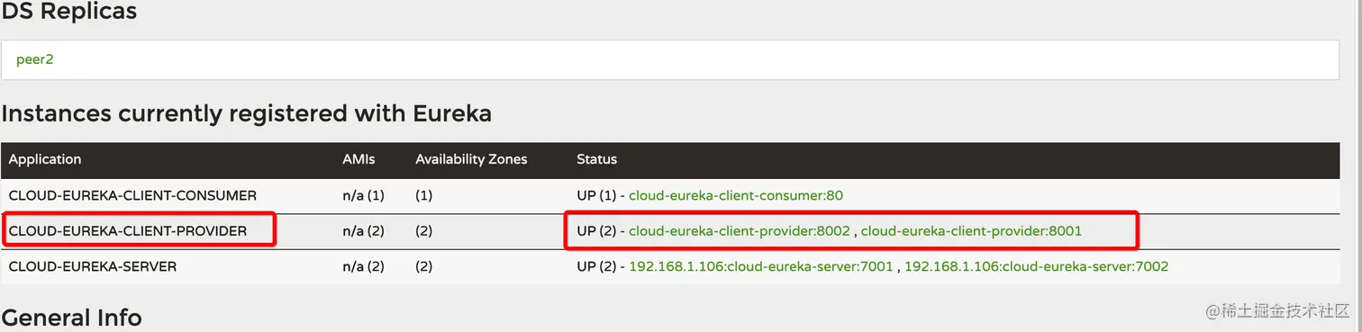Open cloud-eureka-client-provider:8001 instance link

(971, 231)
